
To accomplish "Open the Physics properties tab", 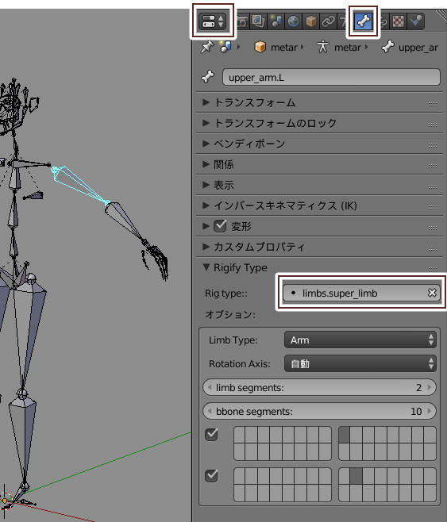I will tap(416, 21).
